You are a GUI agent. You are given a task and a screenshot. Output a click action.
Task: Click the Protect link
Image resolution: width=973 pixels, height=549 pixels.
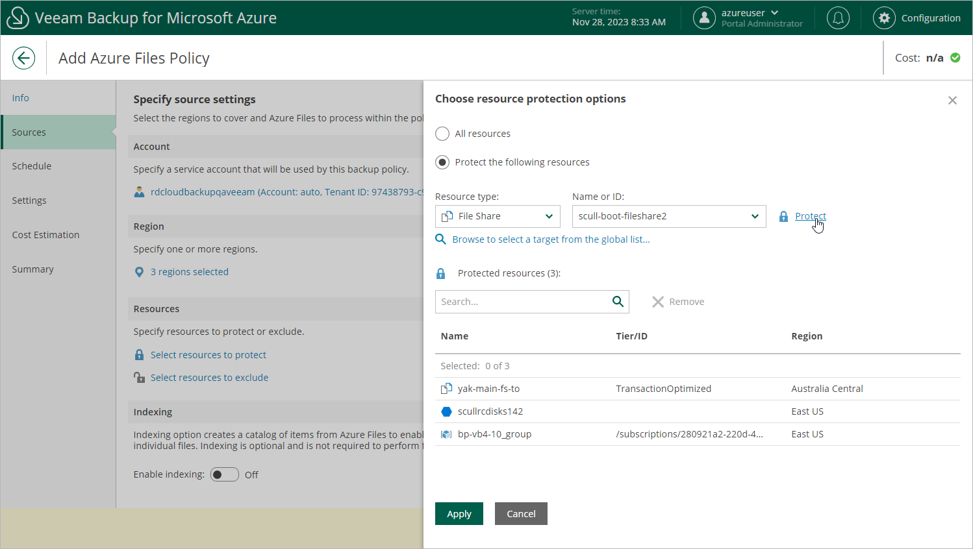click(x=811, y=216)
